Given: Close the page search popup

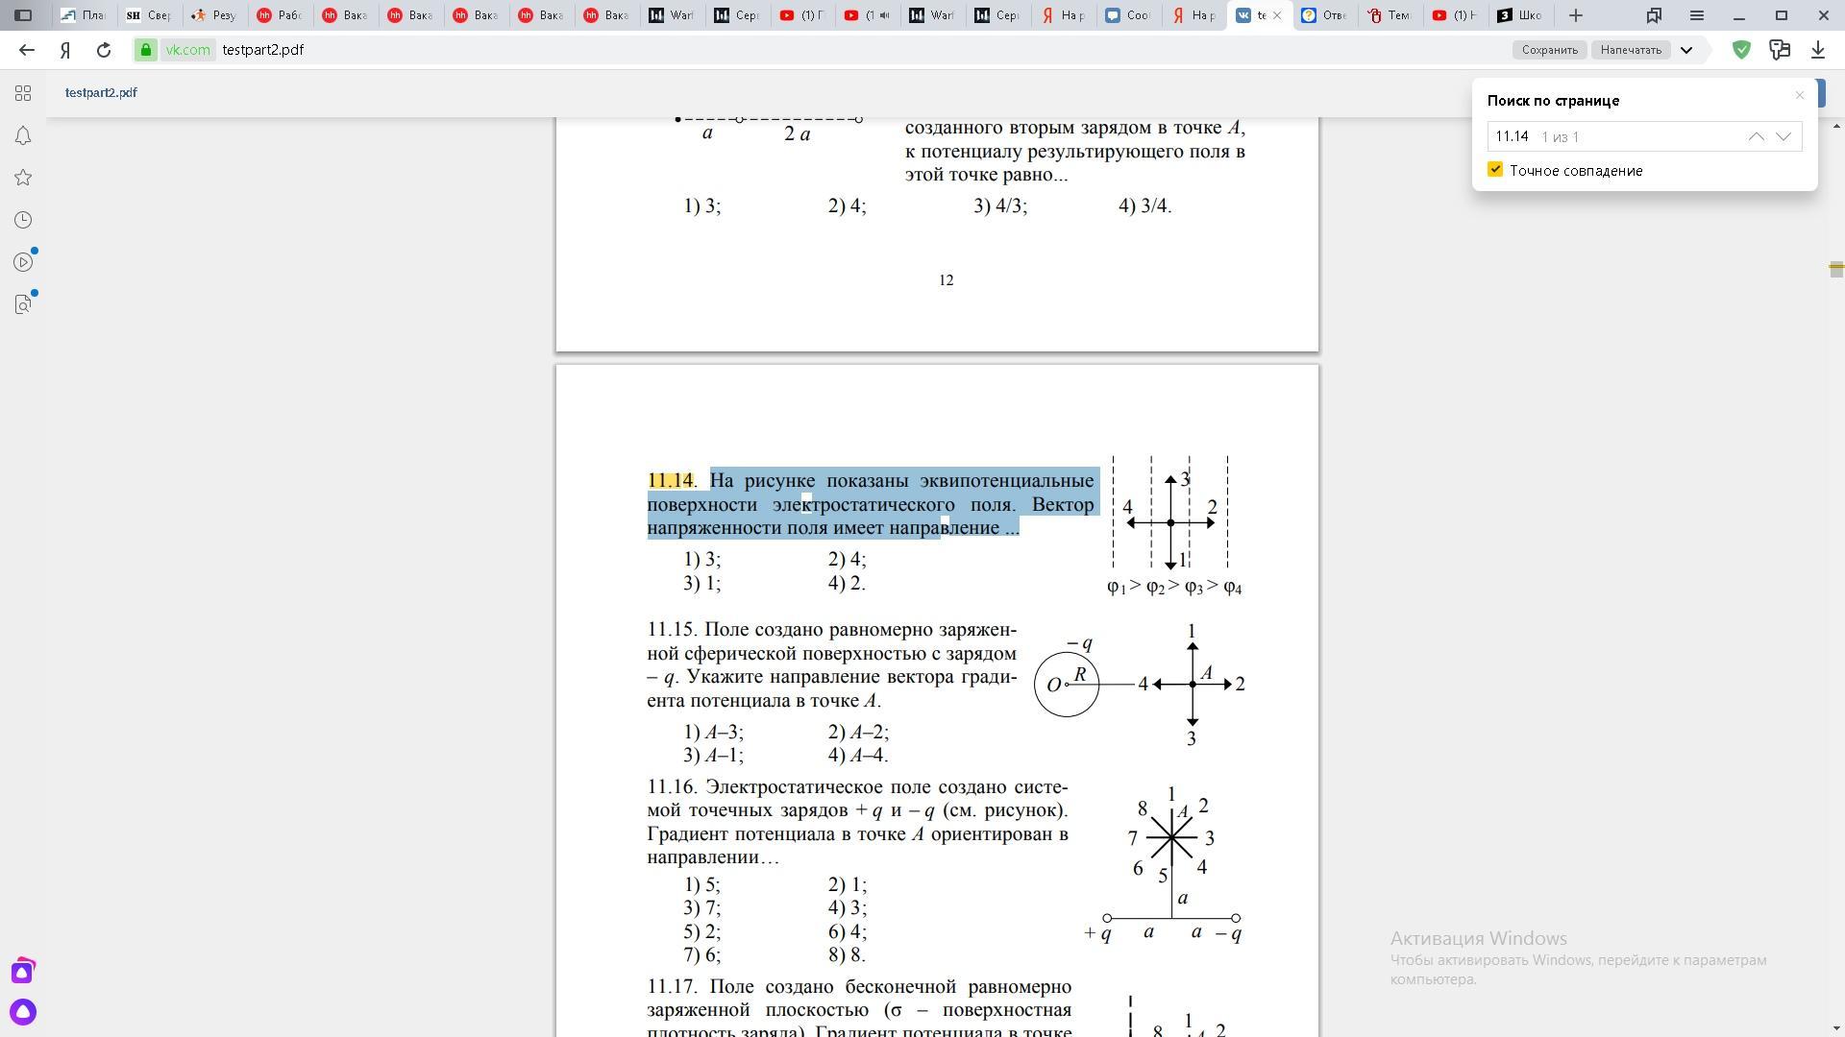Looking at the screenshot, I should pos(1800,95).
